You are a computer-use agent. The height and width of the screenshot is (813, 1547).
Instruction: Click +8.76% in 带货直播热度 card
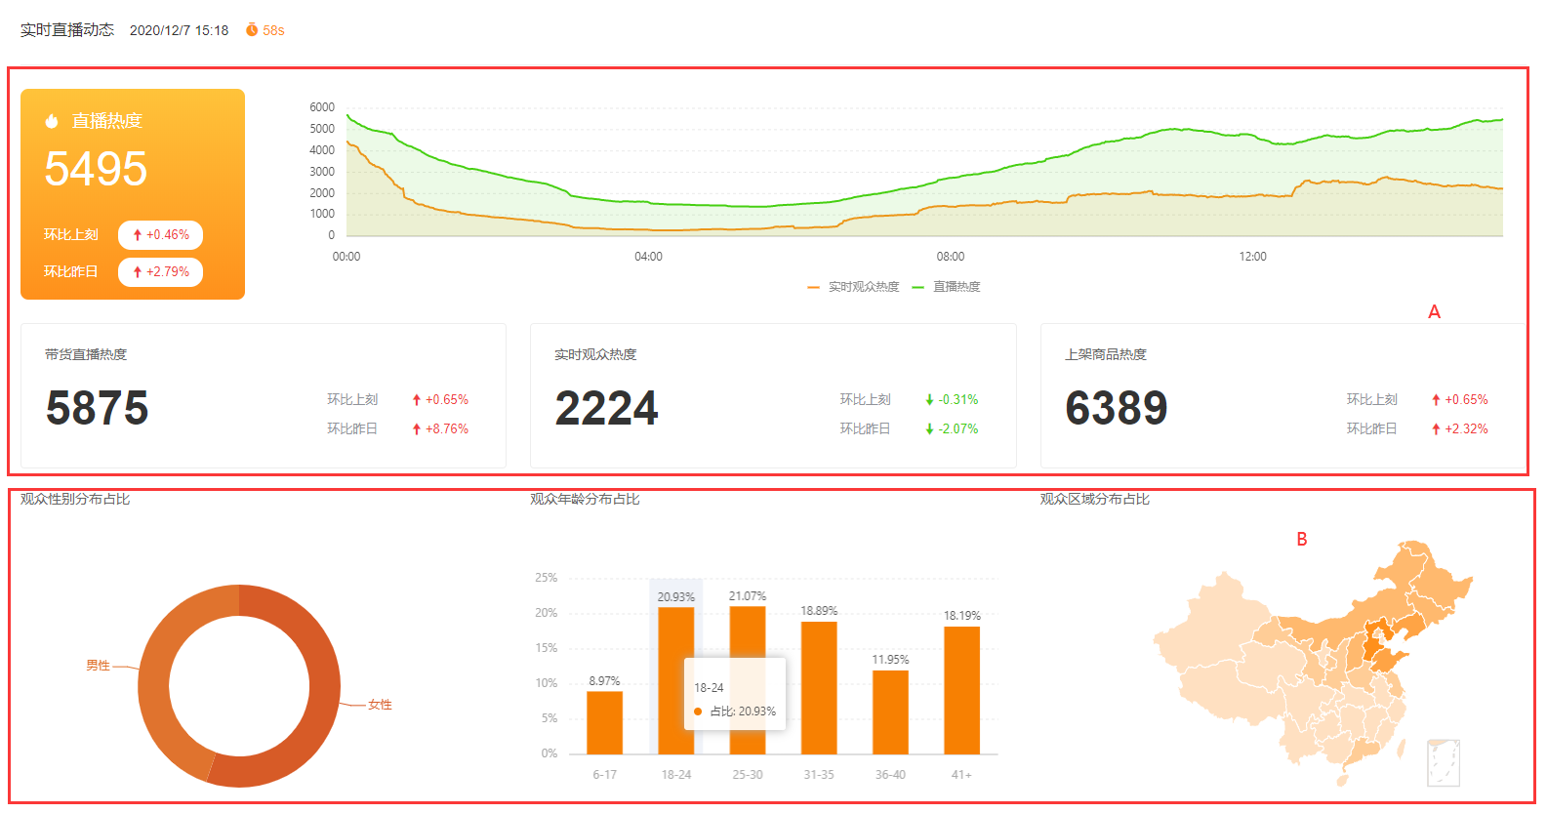(x=440, y=429)
